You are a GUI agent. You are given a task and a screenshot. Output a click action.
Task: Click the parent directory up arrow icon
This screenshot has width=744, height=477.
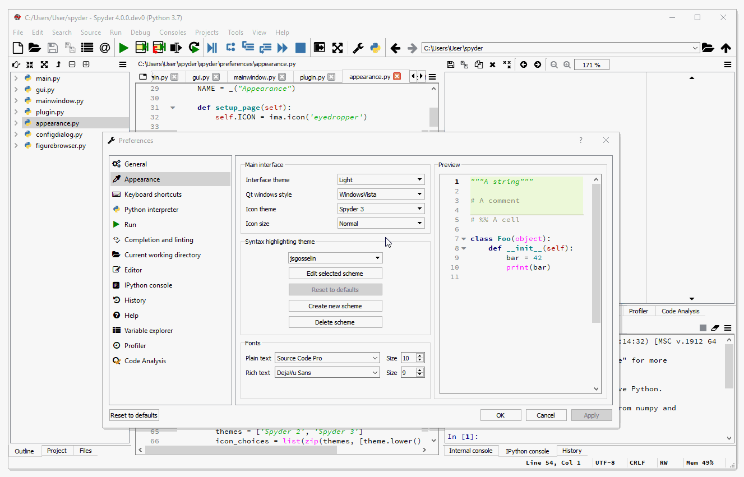point(726,48)
